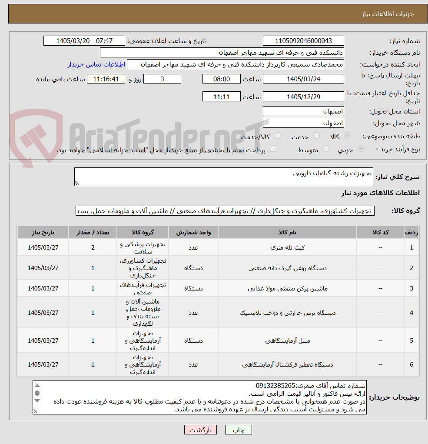
Task: Click the buyer notes scroll down arrow
Action: (x=37, y=401)
